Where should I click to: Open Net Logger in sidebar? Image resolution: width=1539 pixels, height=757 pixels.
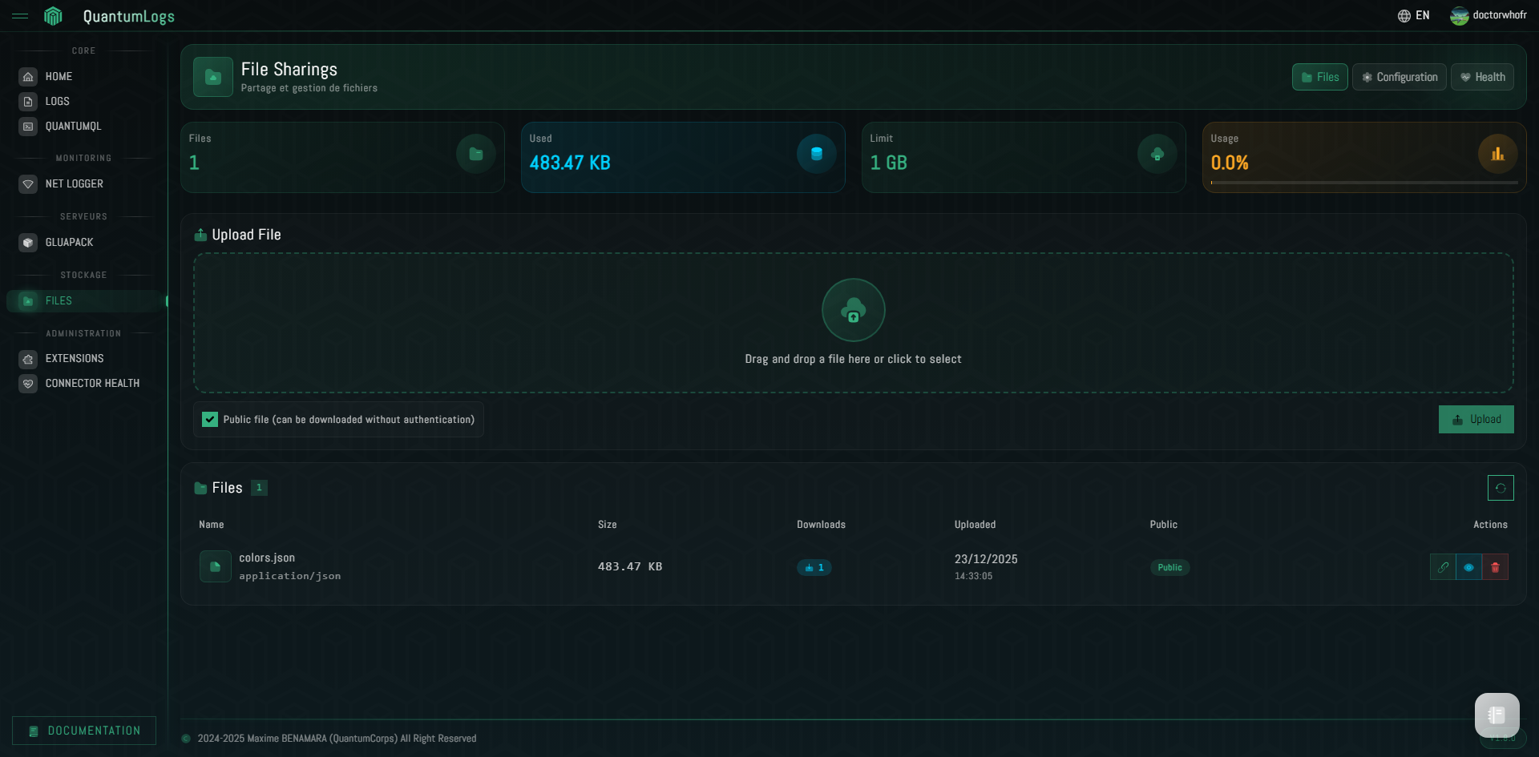pos(84,184)
